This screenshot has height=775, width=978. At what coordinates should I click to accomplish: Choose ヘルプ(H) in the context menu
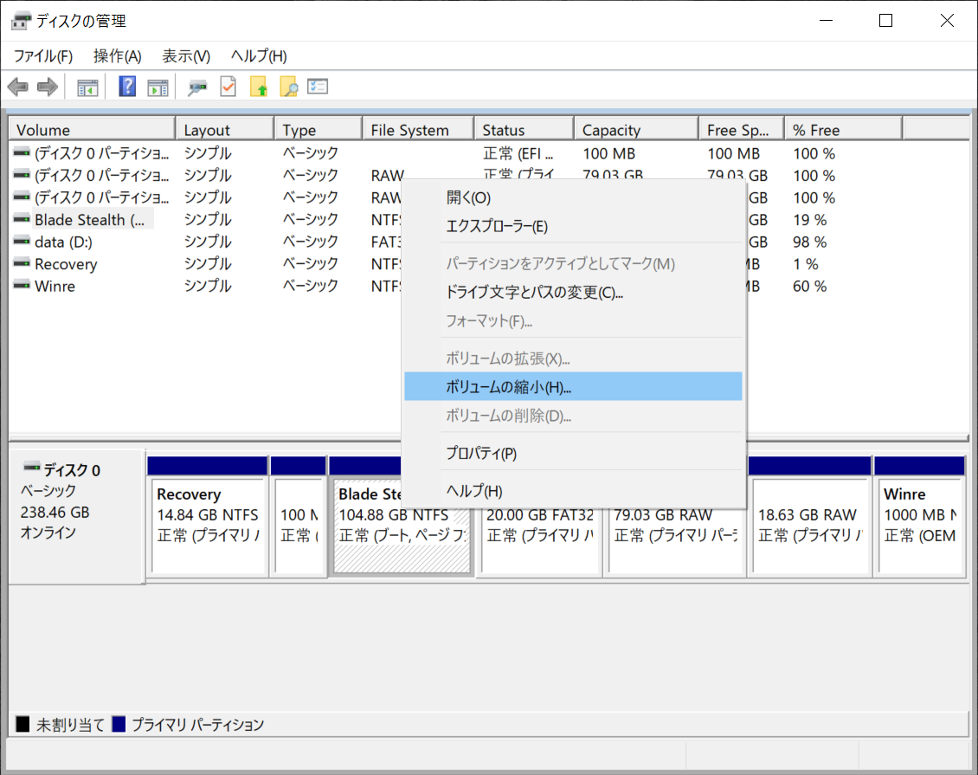573,491
